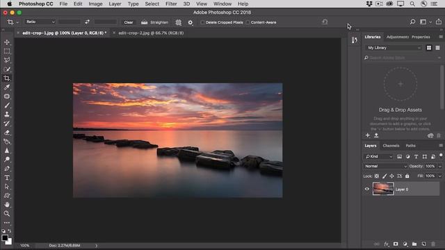Open the Edit Toolbar three-dots menu
Viewport: 445px width, 250px height.
(x=7, y=223)
